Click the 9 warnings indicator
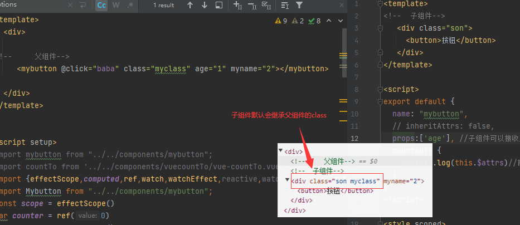Image resolution: width=520 pixels, height=225 pixels. (x=281, y=21)
